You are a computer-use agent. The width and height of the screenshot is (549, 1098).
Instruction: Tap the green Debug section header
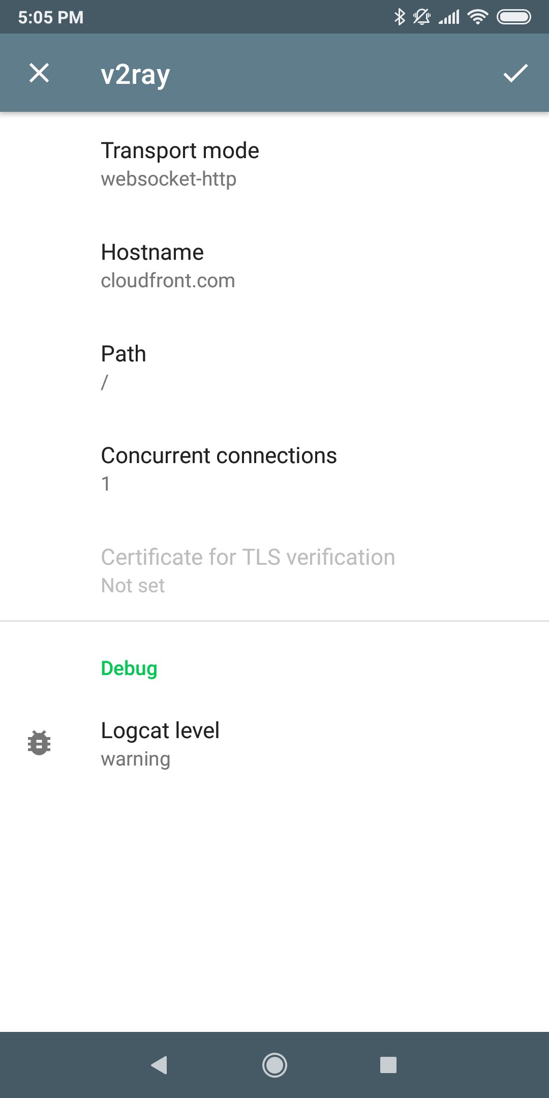[x=128, y=668]
